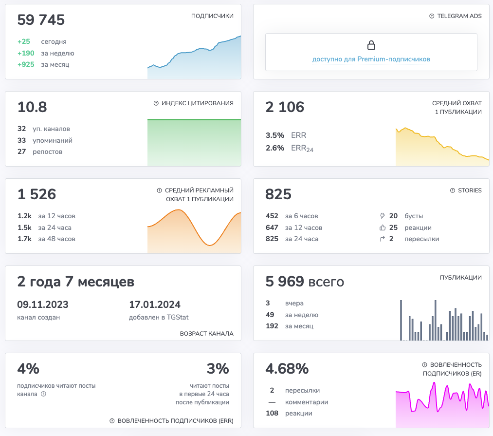The height and width of the screenshot is (436, 493).
Task: Click help icon next to ИНДЕКС ЦИТИРОВАНИЯ
Action: (156, 103)
